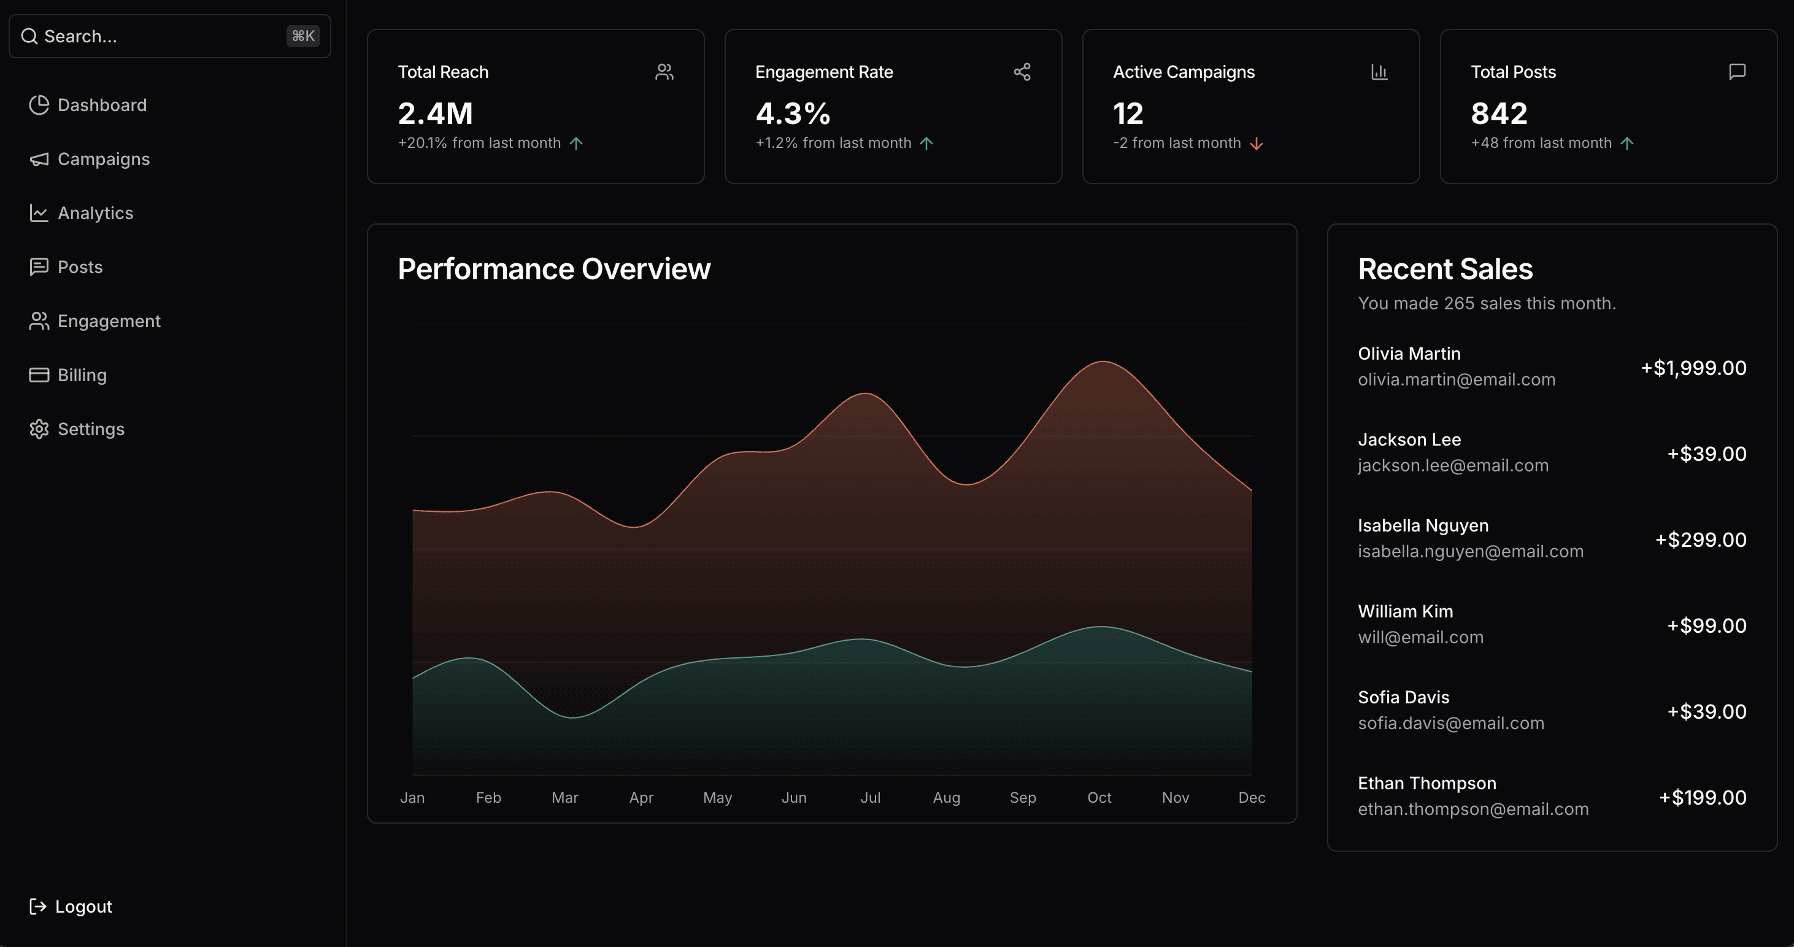Click the logout arrow icon
1794x947 pixels.
38,906
